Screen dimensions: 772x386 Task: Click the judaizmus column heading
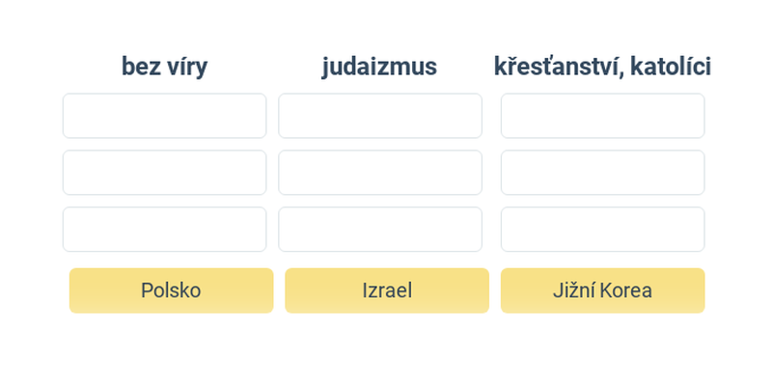point(379,67)
